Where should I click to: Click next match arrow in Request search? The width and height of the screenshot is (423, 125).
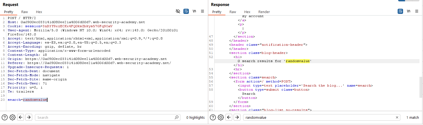(29, 117)
